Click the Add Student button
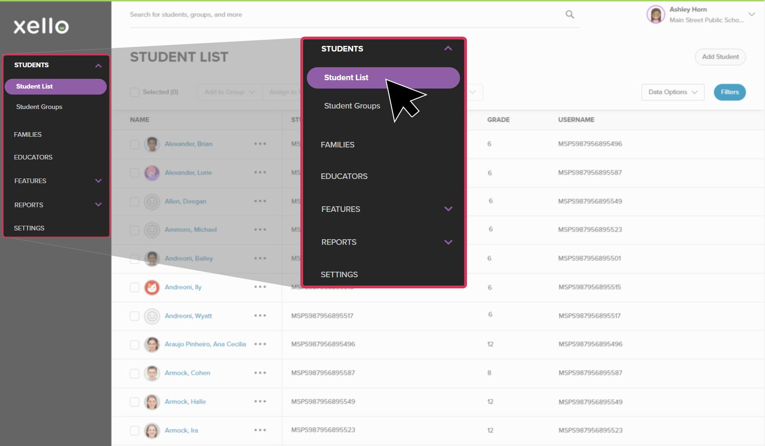The image size is (765, 446). 720,57
